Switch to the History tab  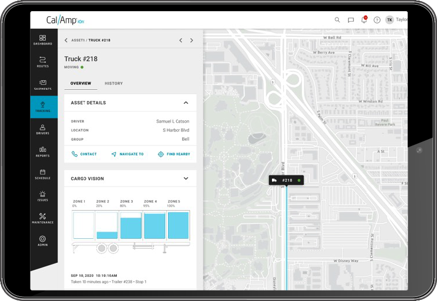113,83
